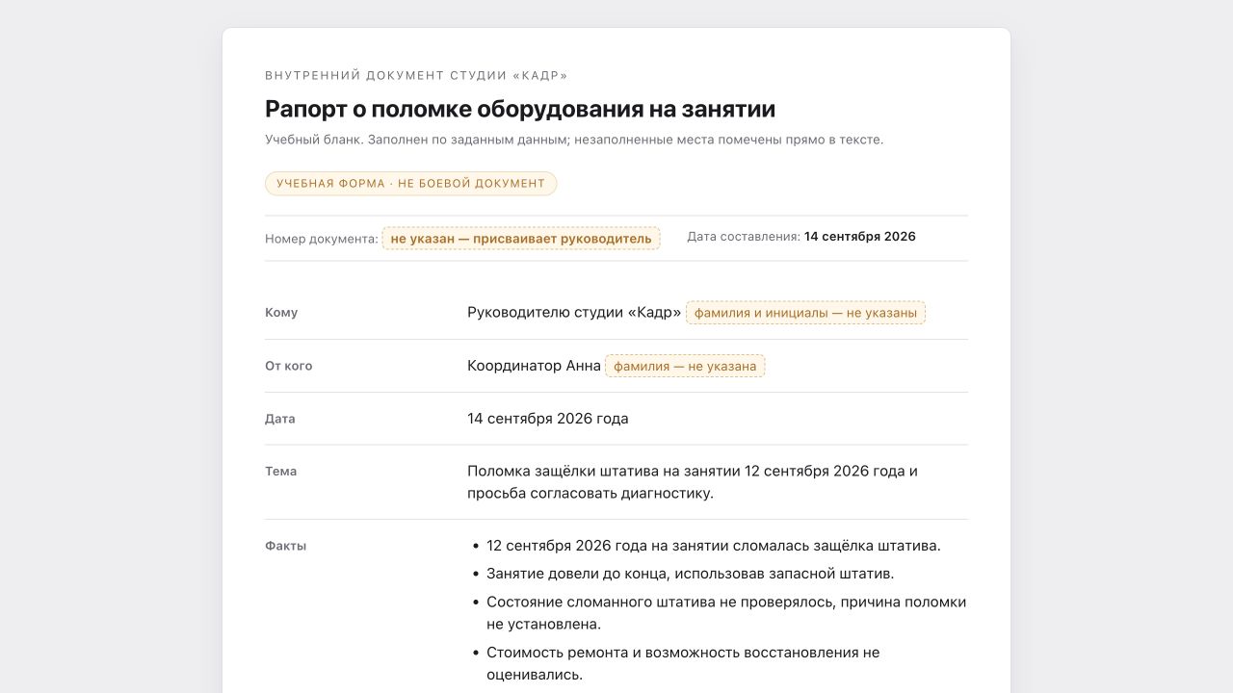Click the bullet about the spare tripod
The width and height of the screenshot is (1233, 693).
pyautogui.click(x=691, y=574)
